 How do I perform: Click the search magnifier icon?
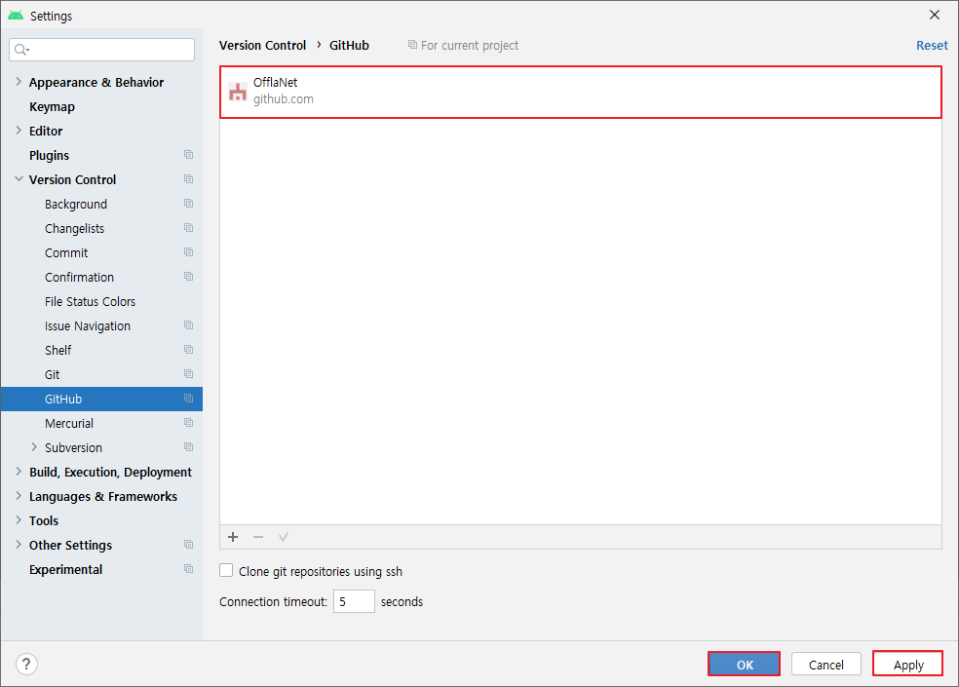click(x=21, y=50)
